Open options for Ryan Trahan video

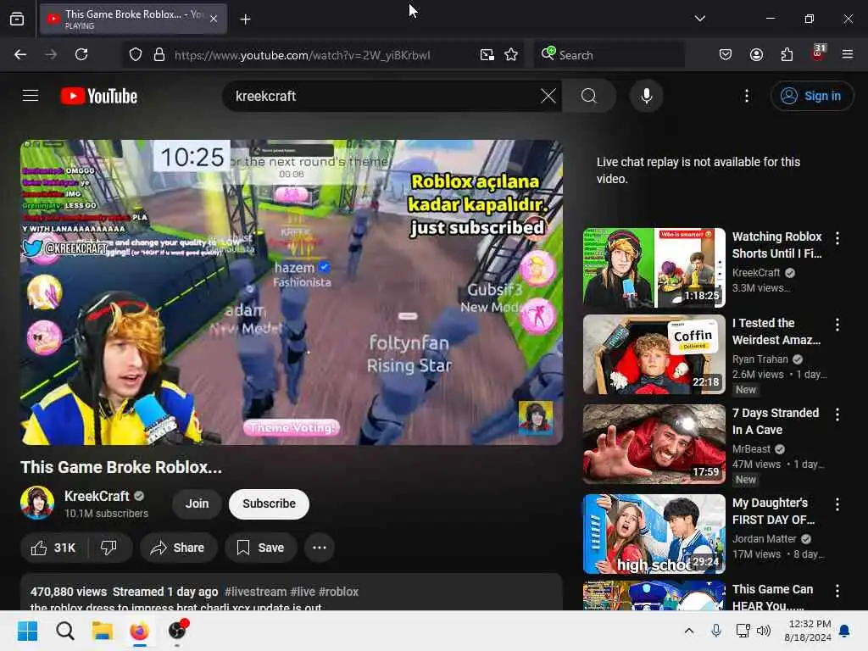click(x=837, y=325)
